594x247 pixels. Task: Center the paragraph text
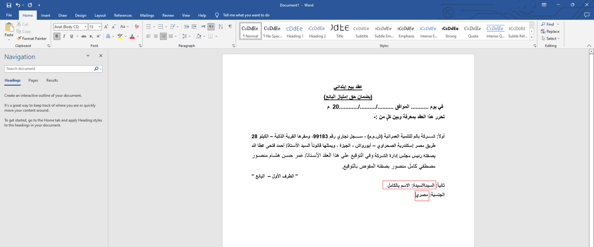point(156,36)
